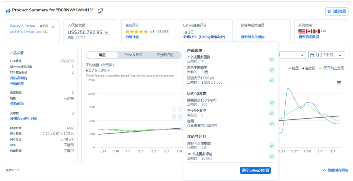Open 预估销量 link
Screen dimensions: 353x181
(17, 83)
